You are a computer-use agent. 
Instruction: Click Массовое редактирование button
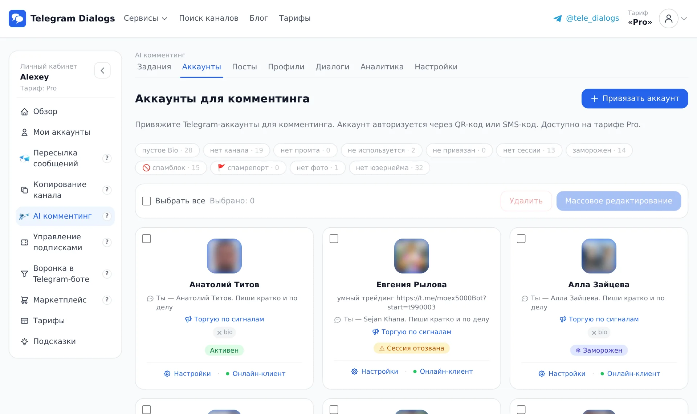(x=619, y=201)
